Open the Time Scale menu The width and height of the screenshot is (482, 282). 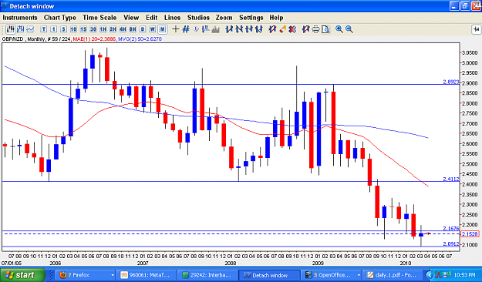[x=99, y=18]
